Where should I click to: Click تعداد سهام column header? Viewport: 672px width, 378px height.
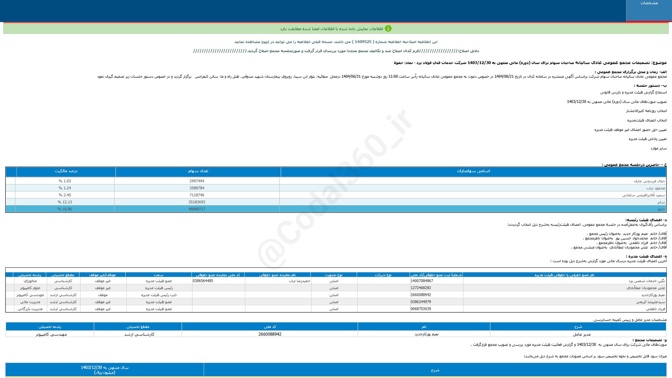[198, 171]
